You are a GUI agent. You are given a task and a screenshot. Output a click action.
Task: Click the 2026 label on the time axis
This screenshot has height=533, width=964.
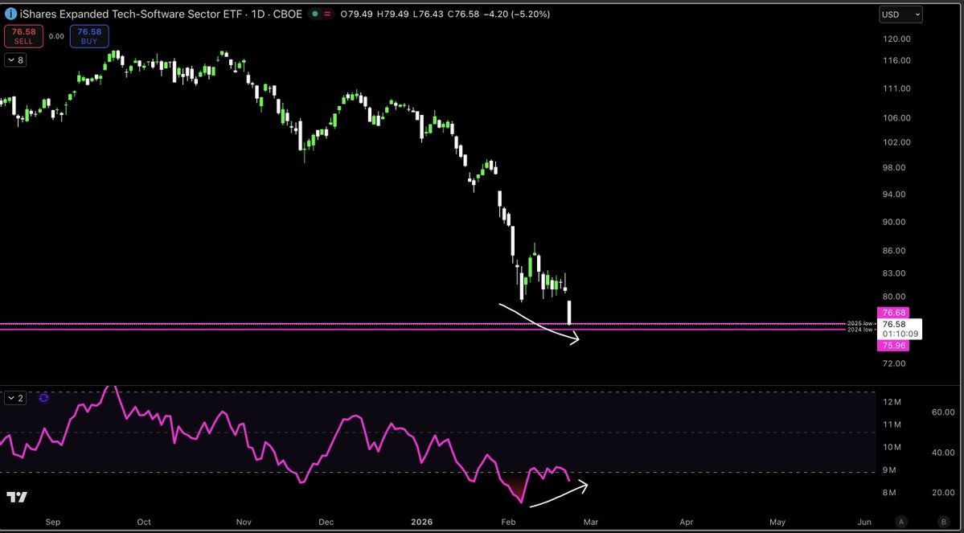click(x=423, y=522)
